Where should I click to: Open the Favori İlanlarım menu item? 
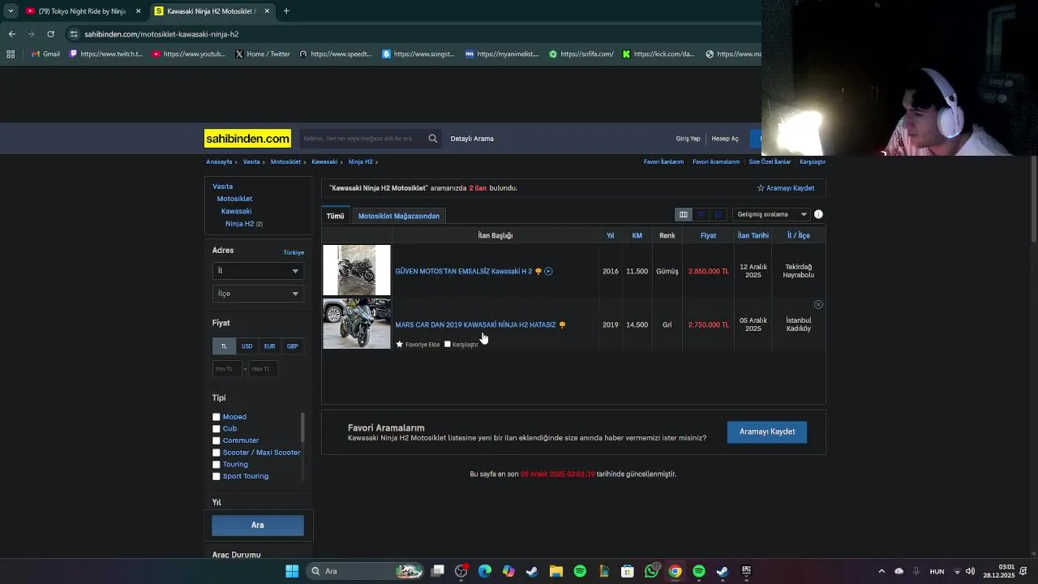[663, 161]
